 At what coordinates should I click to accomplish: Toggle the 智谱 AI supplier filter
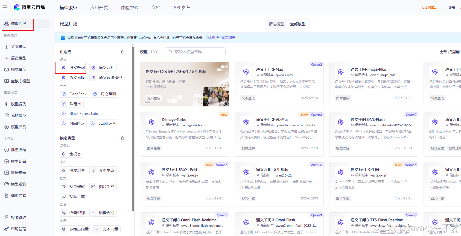[72, 104]
